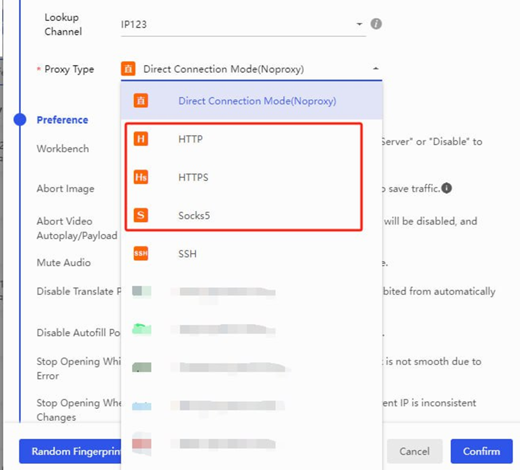
Task: Open the IP123 Lookup Channel selector
Action: [237, 25]
